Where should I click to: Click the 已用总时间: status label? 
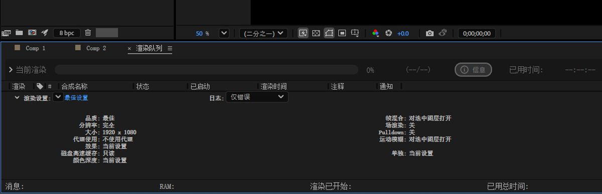[508, 186]
